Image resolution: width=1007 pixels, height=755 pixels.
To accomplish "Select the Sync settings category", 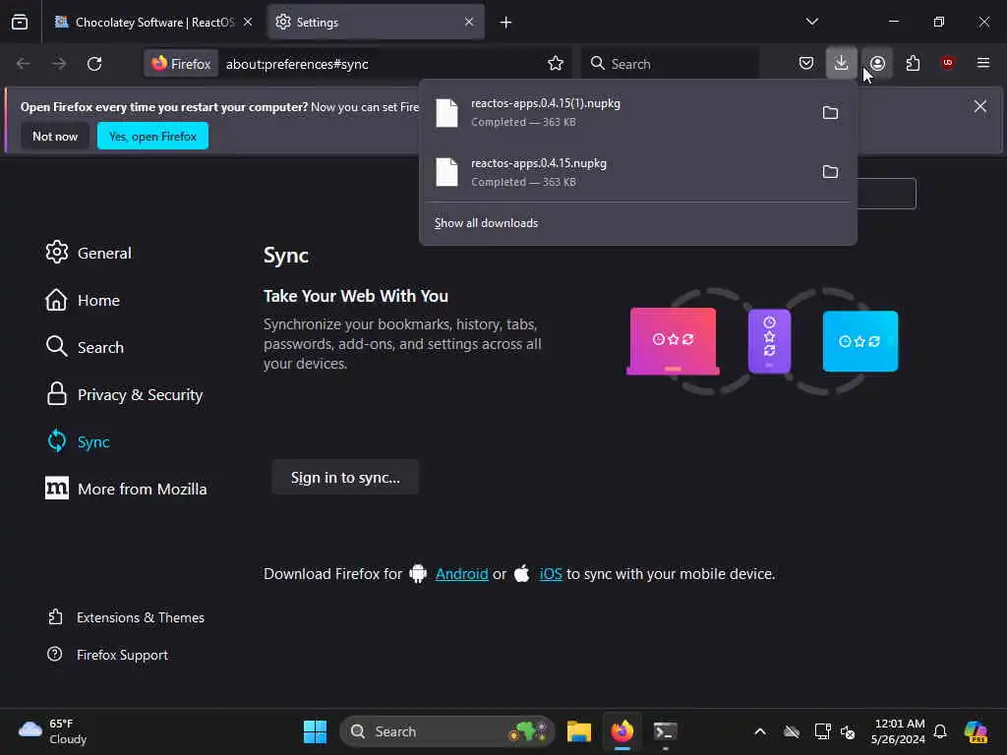I will pos(79,441).
